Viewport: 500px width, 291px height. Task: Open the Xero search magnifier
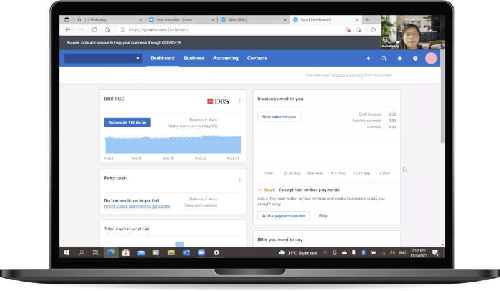click(384, 58)
